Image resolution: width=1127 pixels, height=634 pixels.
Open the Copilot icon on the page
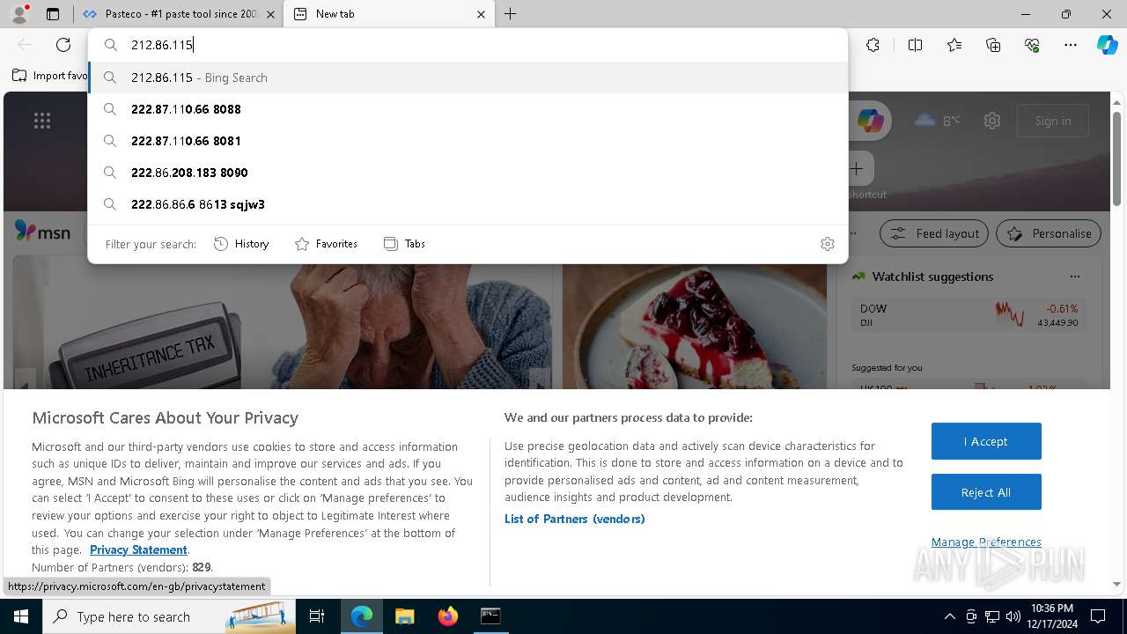871,121
